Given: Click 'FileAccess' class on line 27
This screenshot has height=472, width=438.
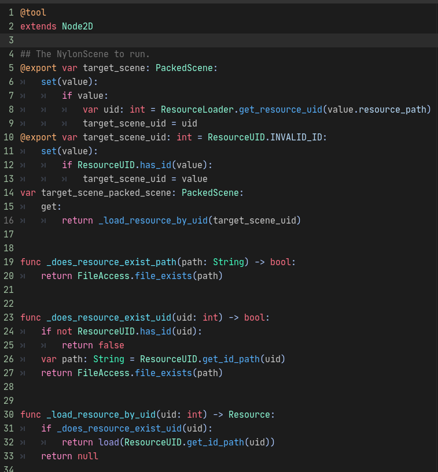Looking at the screenshot, I should (x=104, y=373).
